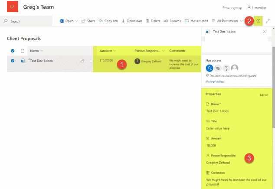Screen dimensions: 275x189
Task: Show more actions for Test Doc 1.docx
Action: (91, 61)
